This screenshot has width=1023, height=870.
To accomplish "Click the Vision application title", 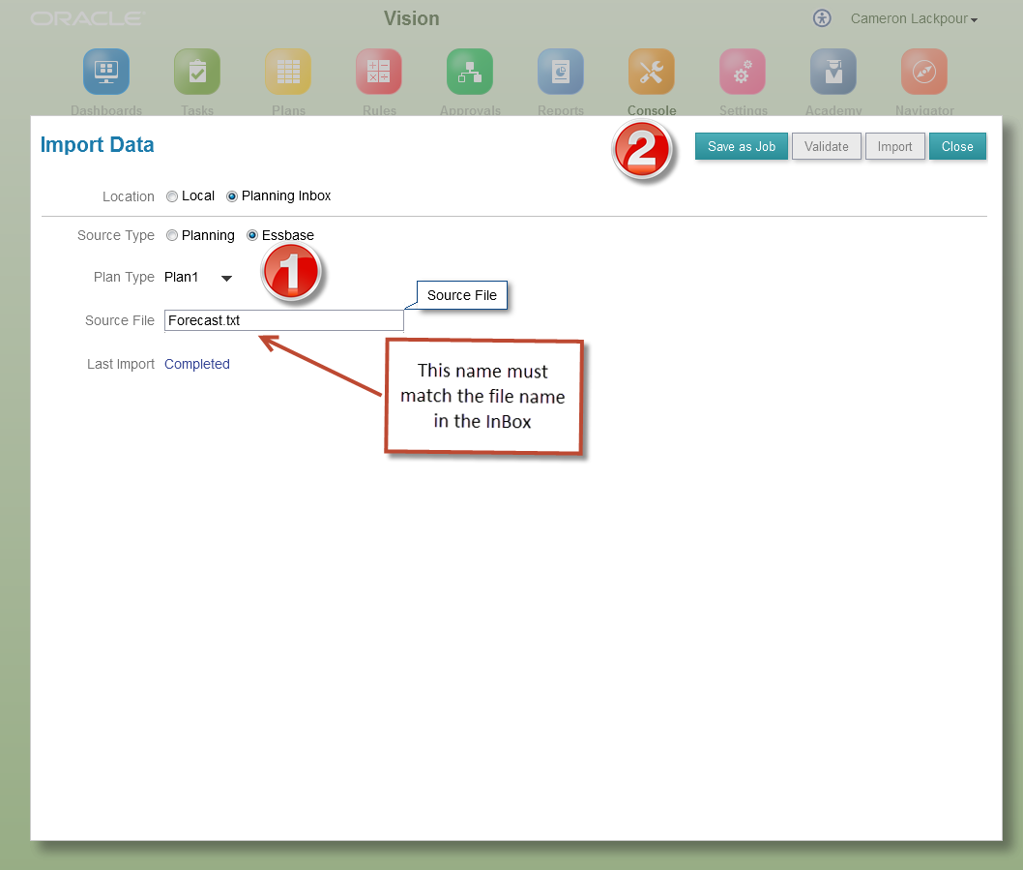I will click(411, 18).
